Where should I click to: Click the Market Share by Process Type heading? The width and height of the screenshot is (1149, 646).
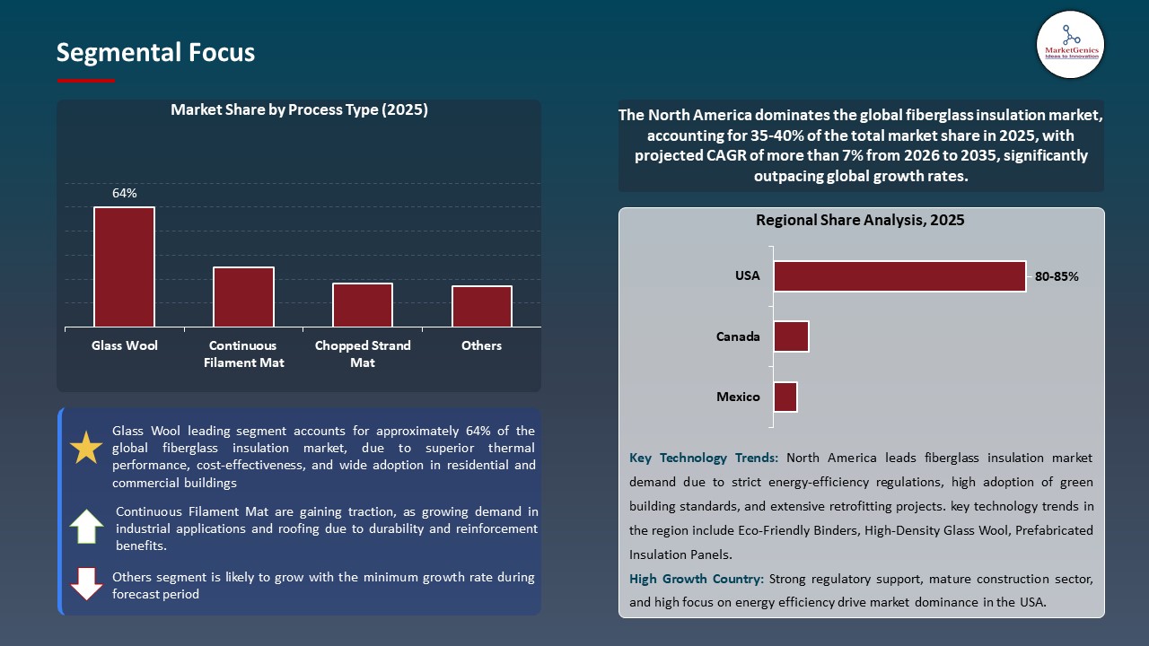[x=299, y=110]
